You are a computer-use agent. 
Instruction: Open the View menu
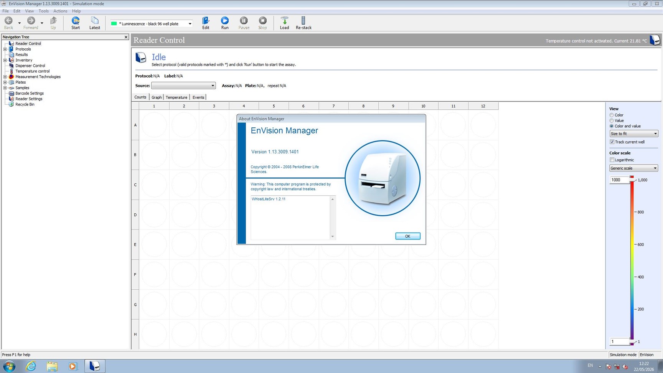pyautogui.click(x=30, y=11)
